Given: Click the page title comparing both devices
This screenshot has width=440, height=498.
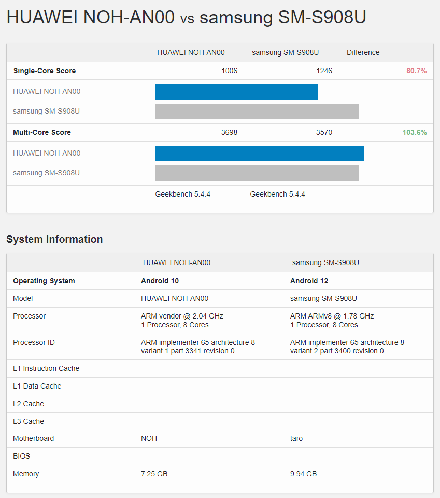Looking at the screenshot, I should tap(186, 18).
